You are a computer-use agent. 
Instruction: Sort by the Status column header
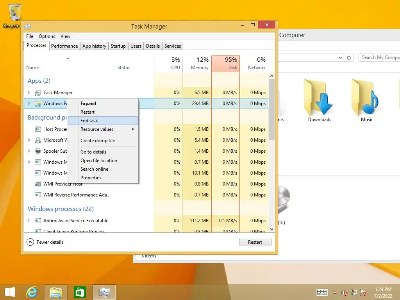tap(134, 63)
